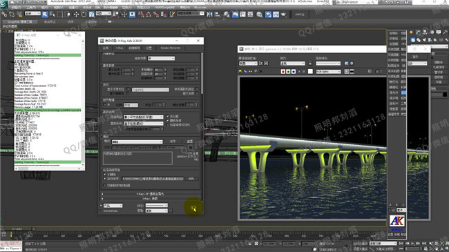Activate the Select and Move tool

pyautogui.click(x=76, y=14)
